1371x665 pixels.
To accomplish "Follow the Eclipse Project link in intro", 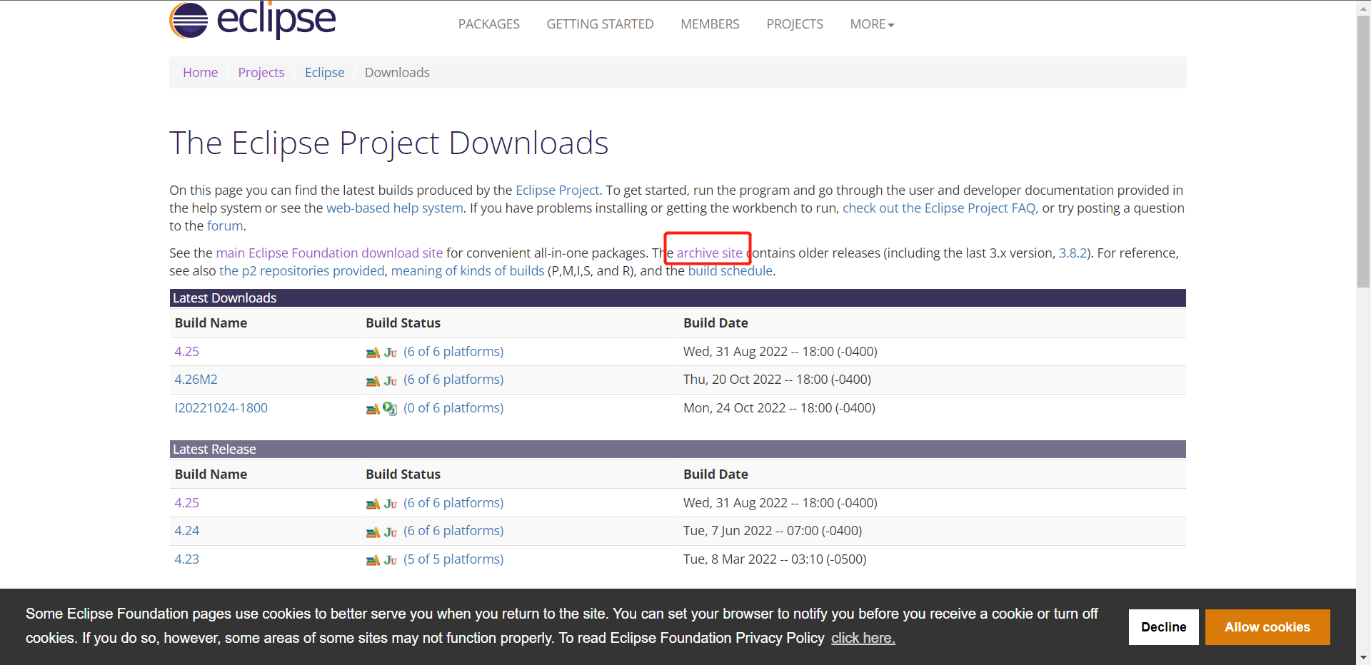I will pos(557,191).
